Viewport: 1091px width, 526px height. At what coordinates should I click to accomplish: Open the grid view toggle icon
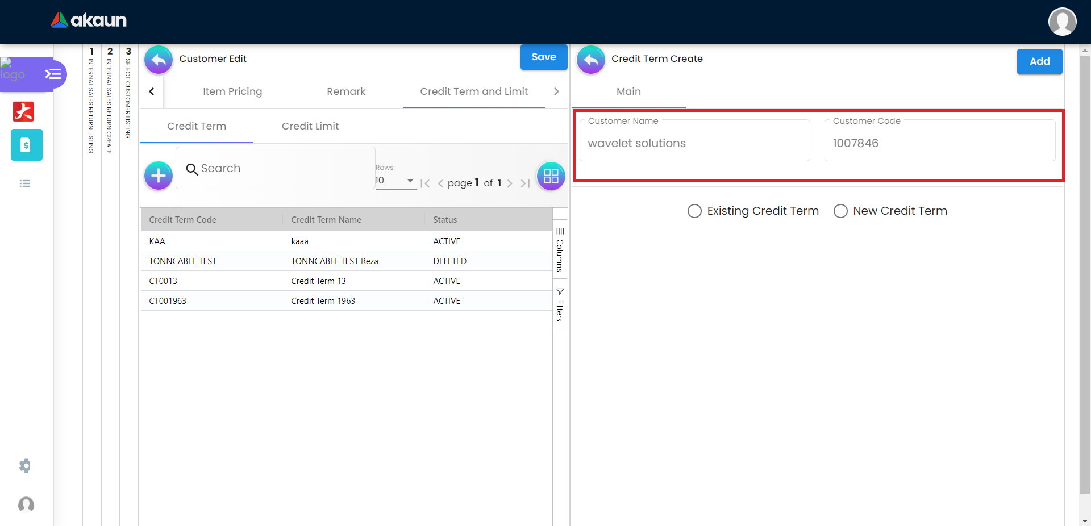click(x=551, y=176)
